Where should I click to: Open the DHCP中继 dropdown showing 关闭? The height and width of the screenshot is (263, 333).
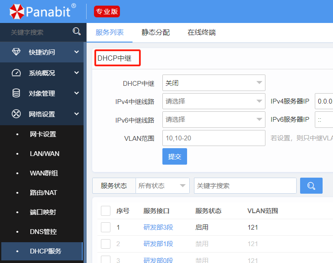tap(213, 83)
